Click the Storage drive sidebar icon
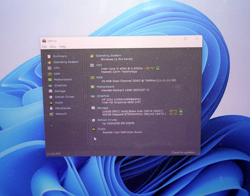The image size is (250, 196). coord(50,91)
